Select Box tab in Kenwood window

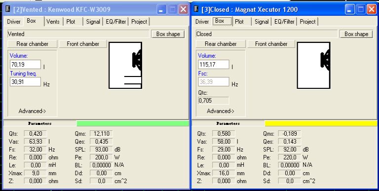click(32, 21)
